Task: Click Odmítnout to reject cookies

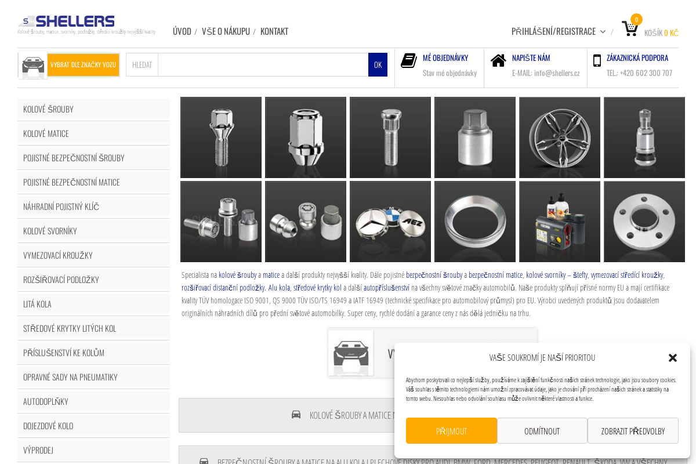Action: pos(542,431)
